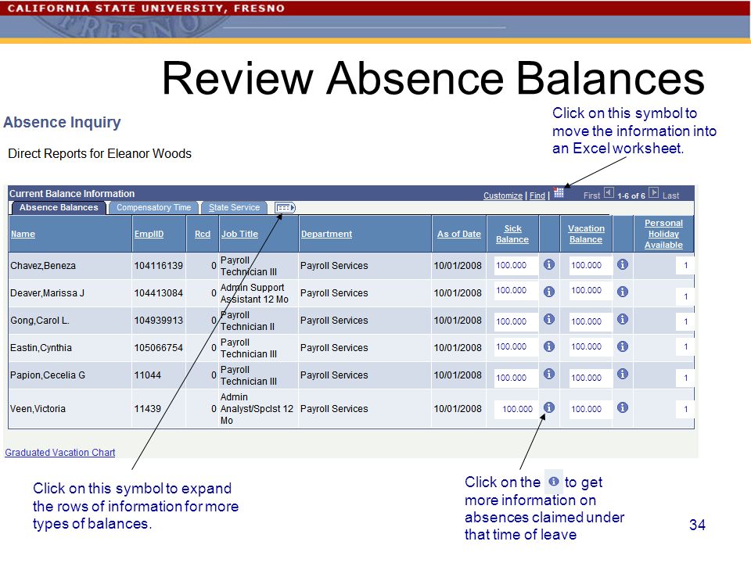
Task: Select the name Chavez,Beneza
Action: coord(43,266)
